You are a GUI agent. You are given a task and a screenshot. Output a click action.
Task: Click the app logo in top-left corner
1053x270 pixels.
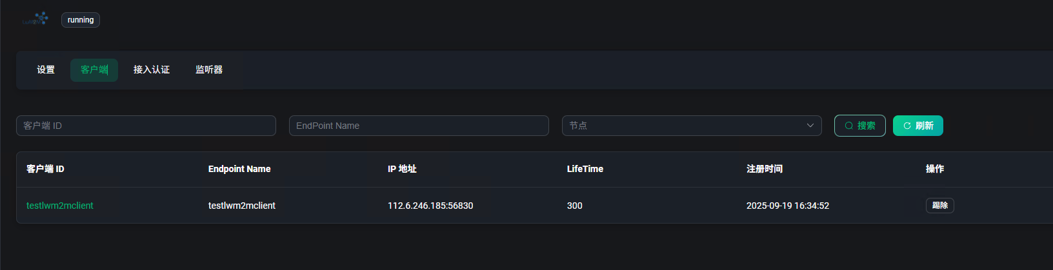click(x=36, y=19)
